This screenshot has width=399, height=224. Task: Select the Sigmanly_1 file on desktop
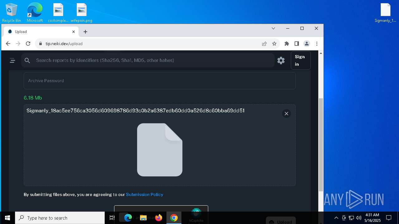coord(385,12)
